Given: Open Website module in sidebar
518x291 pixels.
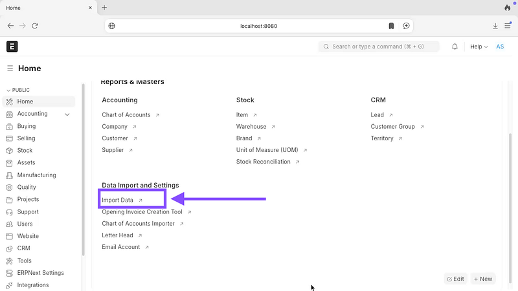Looking at the screenshot, I should pyautogui.click(x=28, y=236).
